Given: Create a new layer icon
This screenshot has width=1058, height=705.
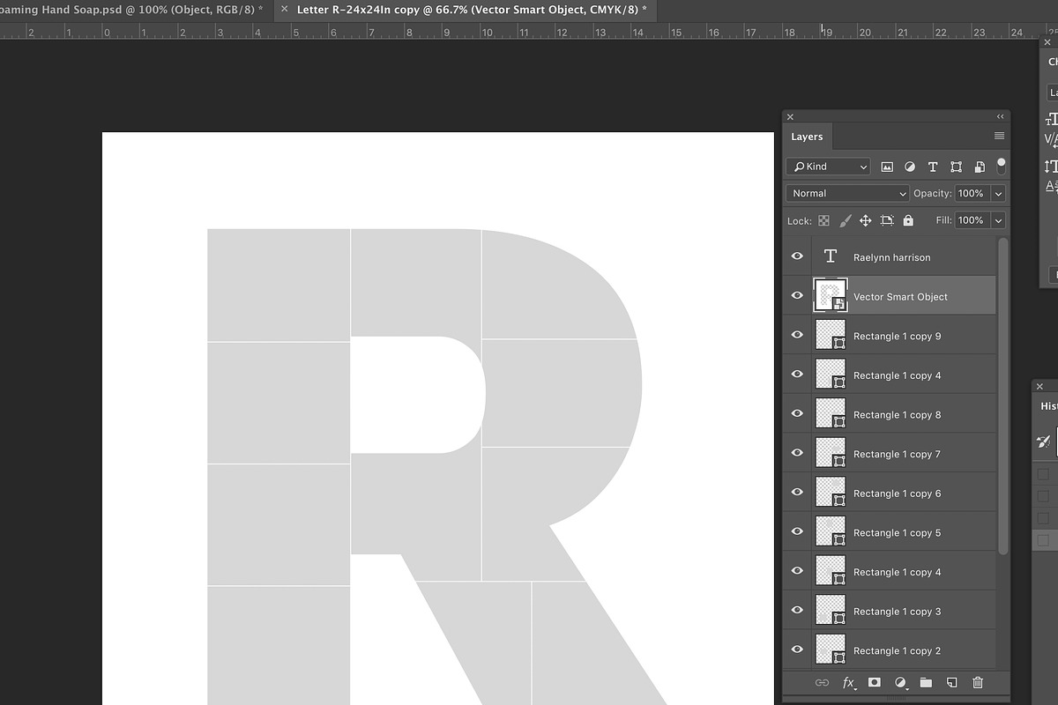Looking at the screenshot, I should [x=951, y=682].
